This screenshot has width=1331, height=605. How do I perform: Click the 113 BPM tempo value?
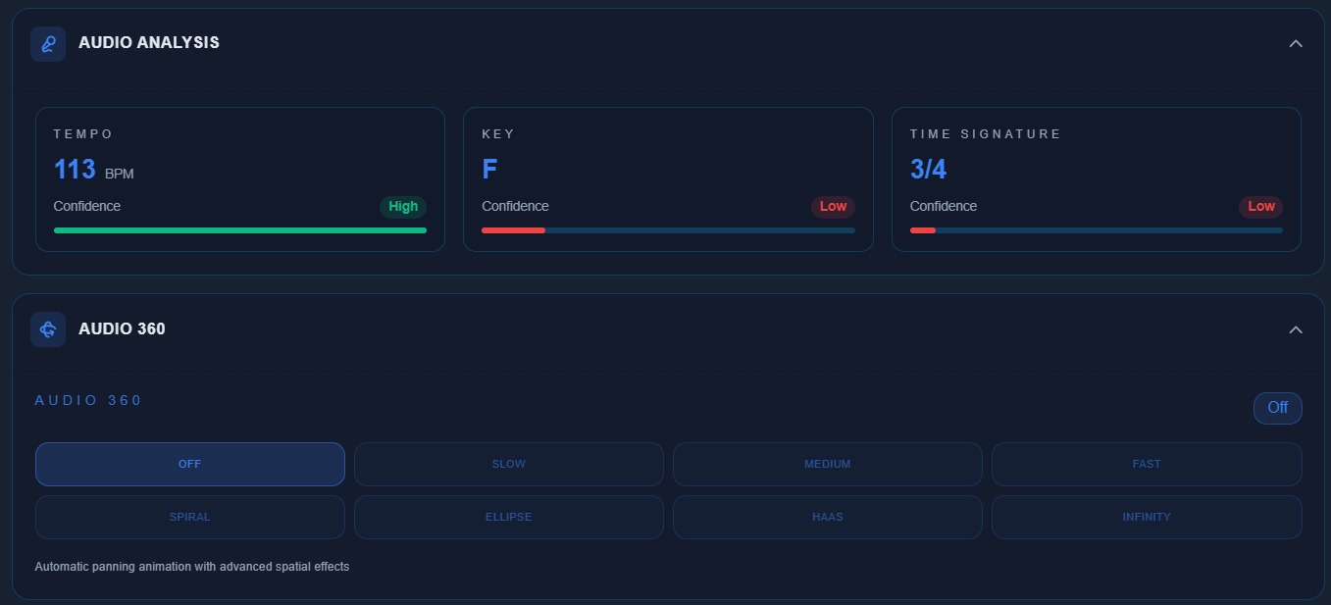click(93, 171)
